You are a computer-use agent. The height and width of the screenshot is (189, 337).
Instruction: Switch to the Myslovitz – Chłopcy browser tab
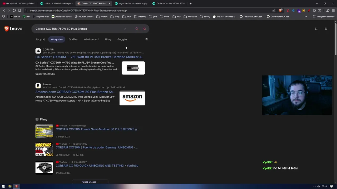click(18, 3)
